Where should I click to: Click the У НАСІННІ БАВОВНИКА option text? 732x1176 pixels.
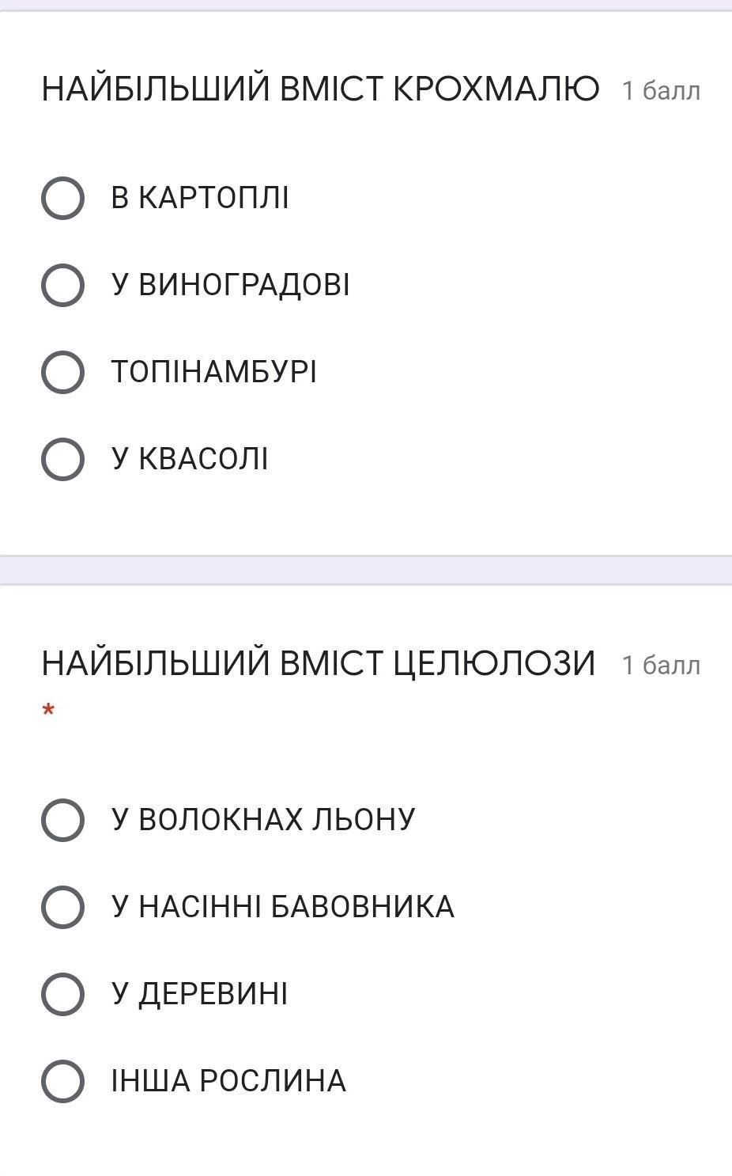coord(283,906)
